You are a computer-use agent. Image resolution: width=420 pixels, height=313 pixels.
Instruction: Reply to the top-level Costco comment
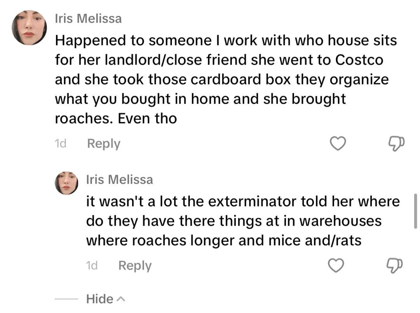(x=104, y=144)
